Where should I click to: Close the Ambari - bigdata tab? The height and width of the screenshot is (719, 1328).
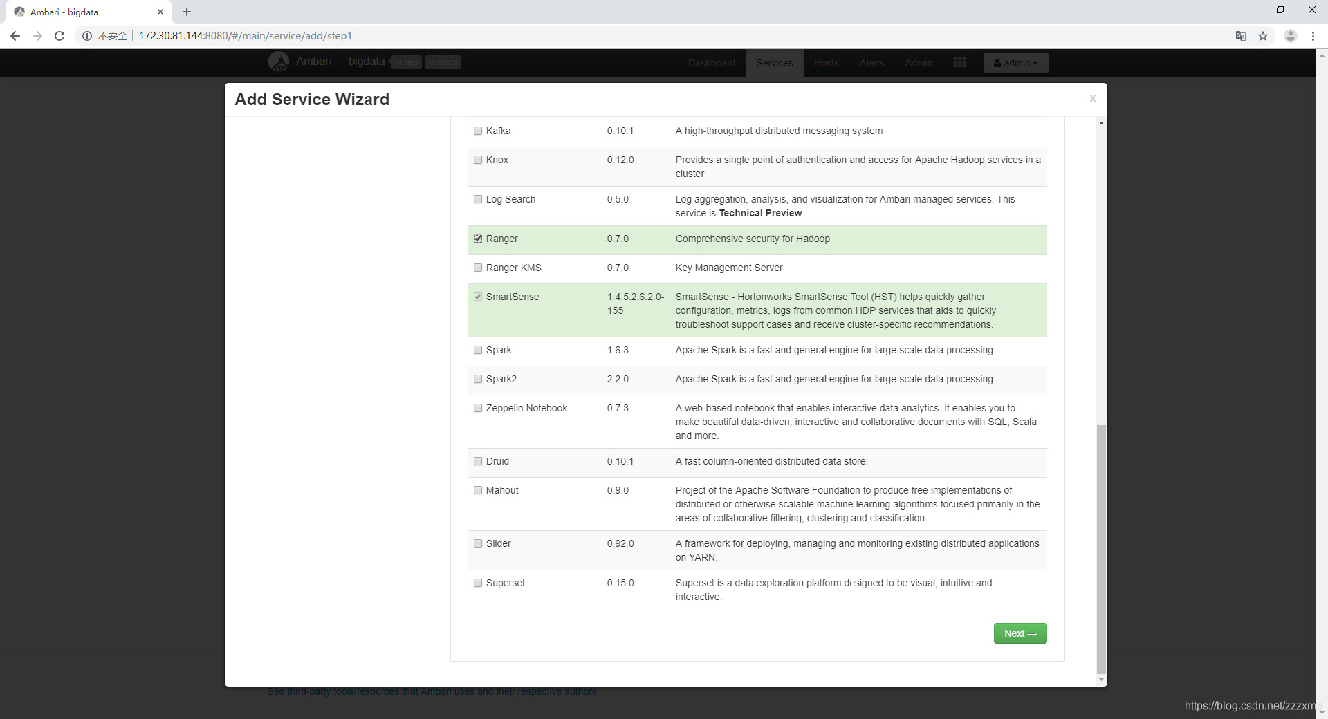pos(160,12)
